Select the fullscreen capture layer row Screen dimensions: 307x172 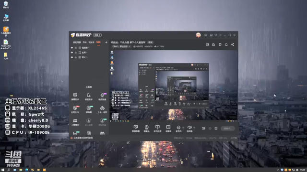89,53
